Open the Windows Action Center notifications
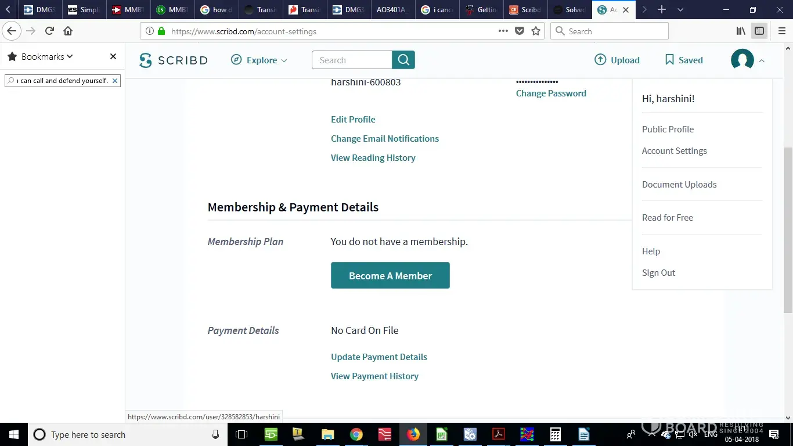 click(774, 434)
